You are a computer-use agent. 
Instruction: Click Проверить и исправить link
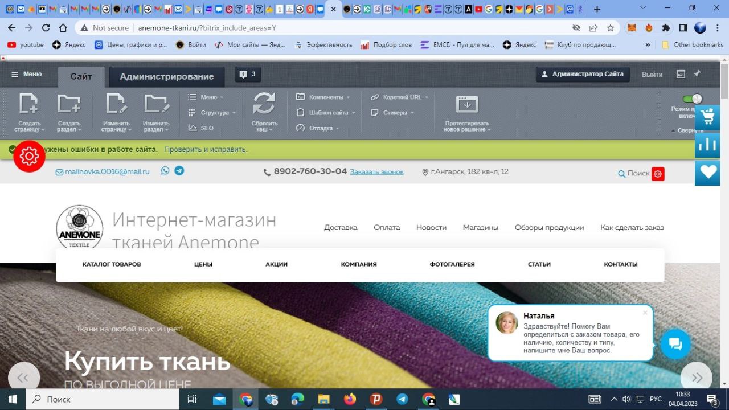click(x=206, y=150)
